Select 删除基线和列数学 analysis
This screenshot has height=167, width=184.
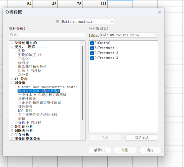32,67
